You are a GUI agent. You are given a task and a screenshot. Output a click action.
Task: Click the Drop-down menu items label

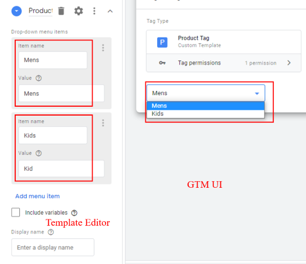click(39, 32)
